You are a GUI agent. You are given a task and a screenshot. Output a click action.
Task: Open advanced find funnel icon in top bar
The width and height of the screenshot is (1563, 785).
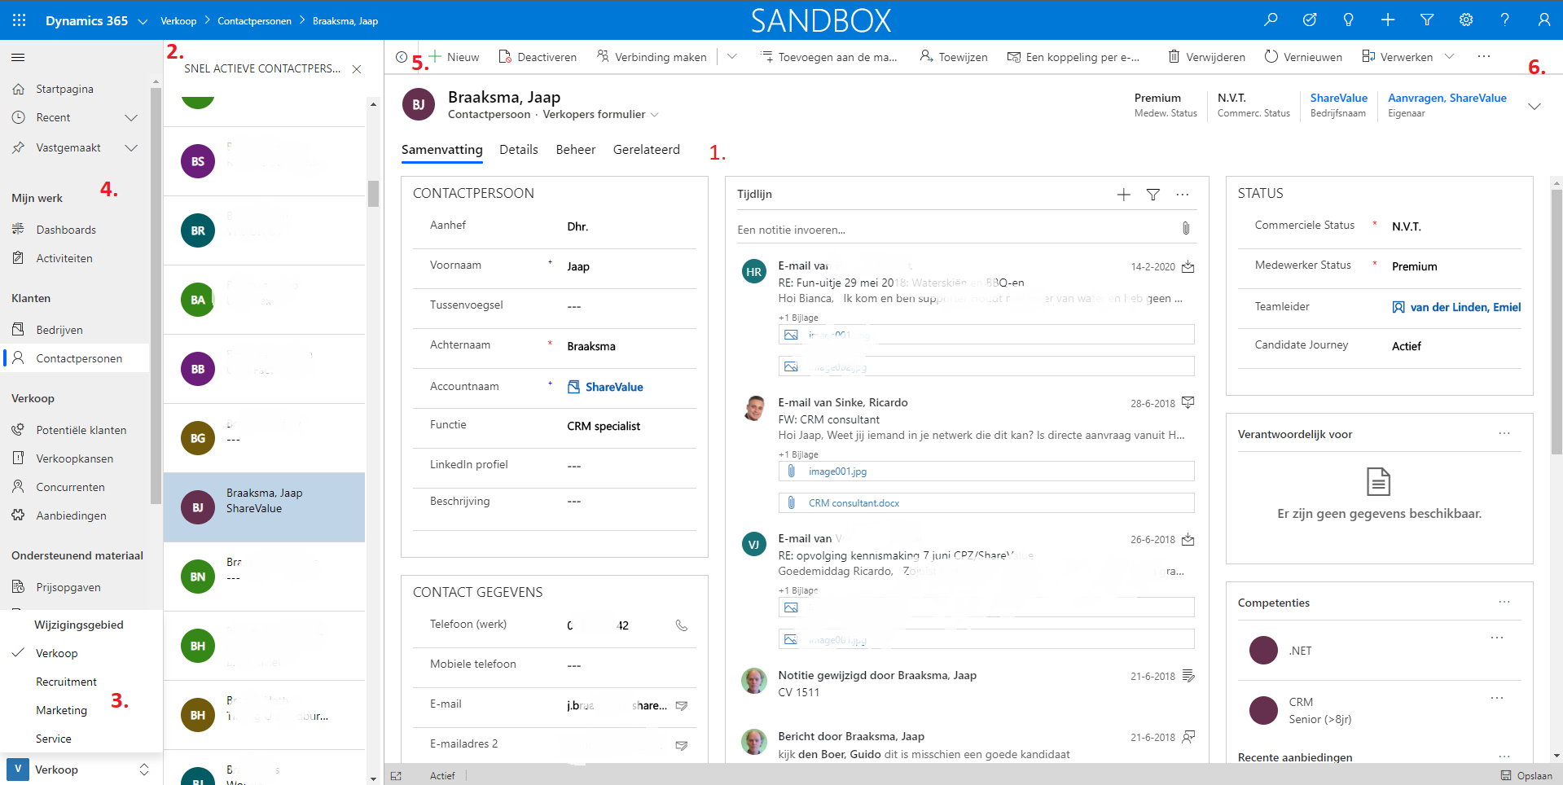tap(1427, 20)
